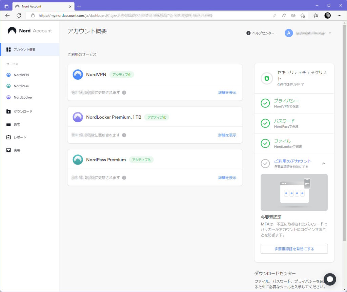Click the info icon in the NordPass renewal row
The width and height of the screenshot is (347, 292).
click(x=124, y=178)
